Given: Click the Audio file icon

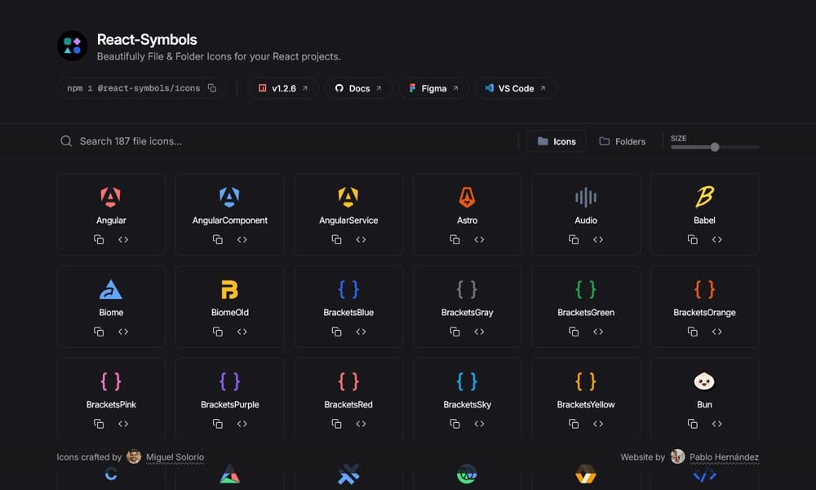Looking at the screenshot, I should 585,197.
